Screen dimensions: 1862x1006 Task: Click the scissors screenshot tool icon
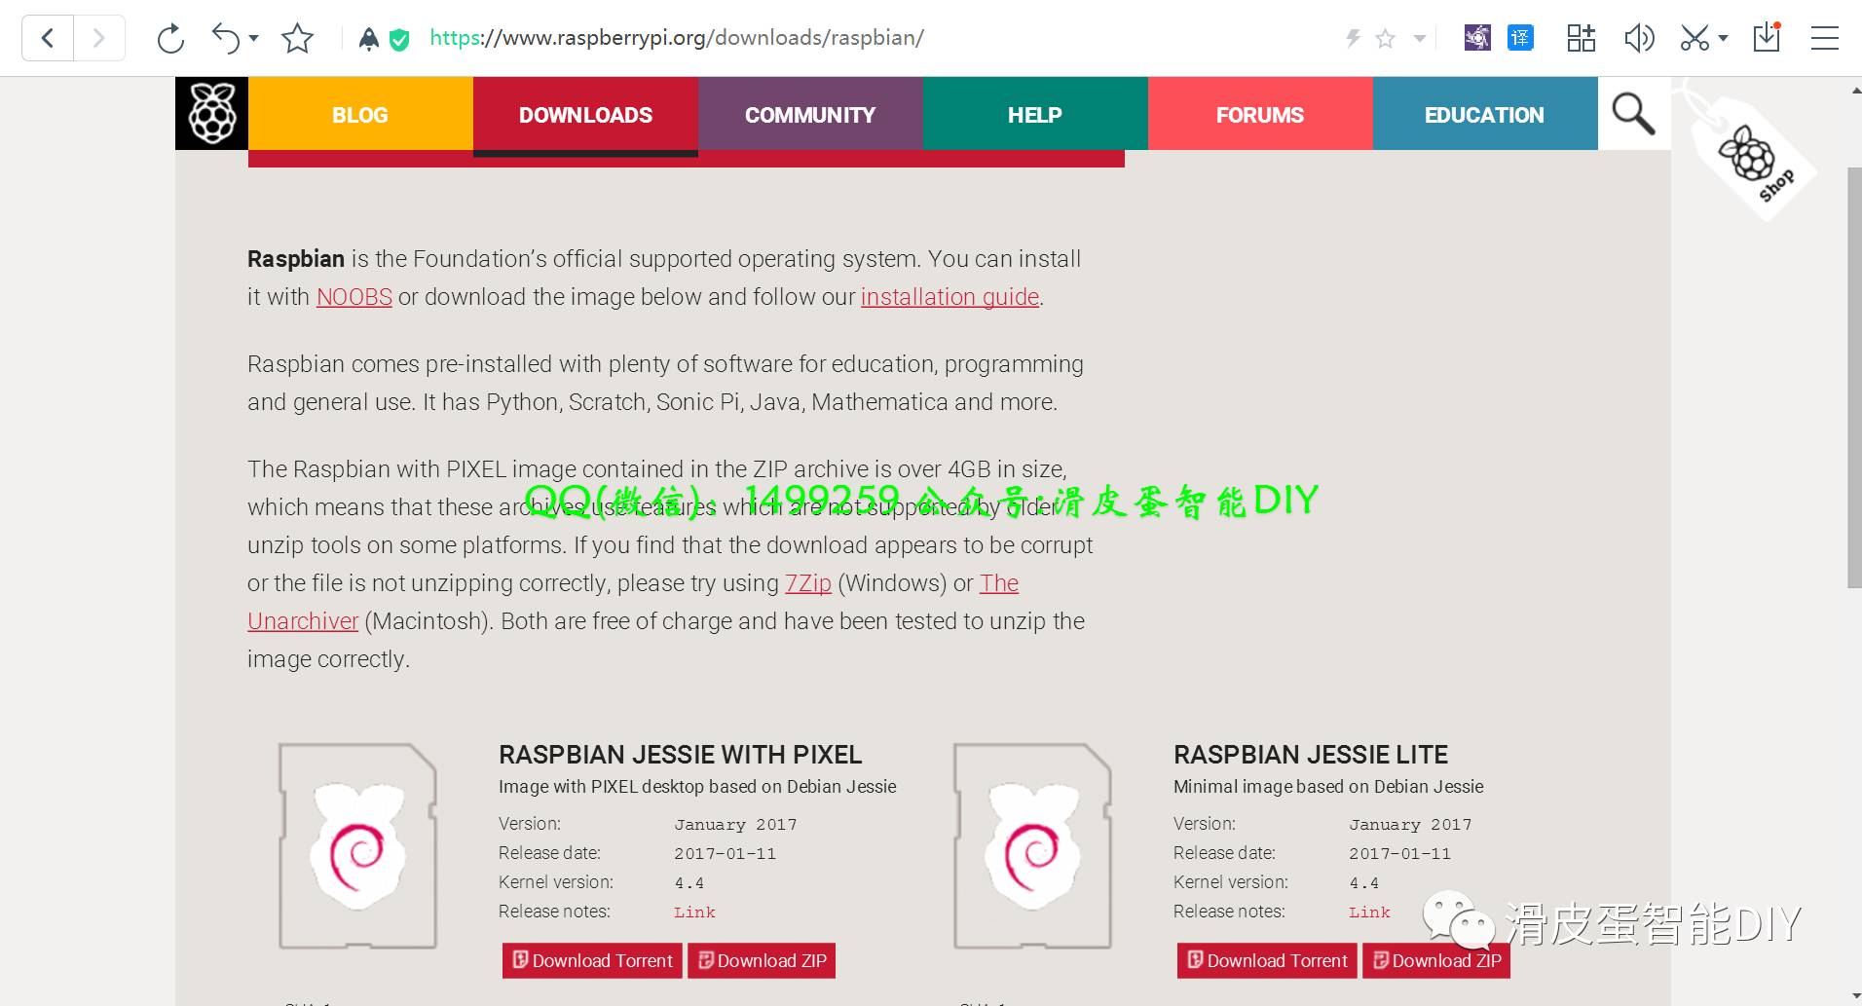1694,38
